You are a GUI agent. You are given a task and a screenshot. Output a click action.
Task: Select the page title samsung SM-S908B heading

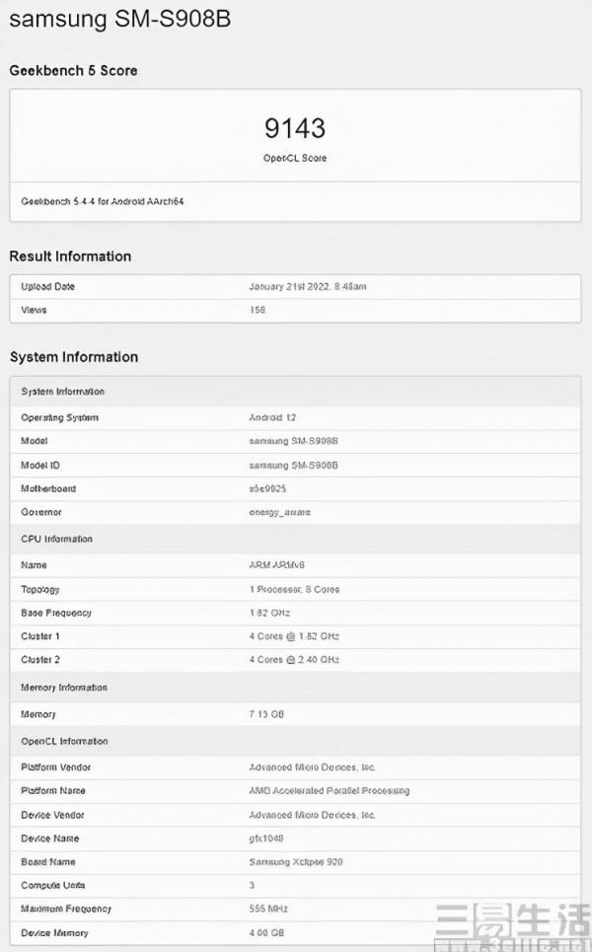click(x=120, y=20)
